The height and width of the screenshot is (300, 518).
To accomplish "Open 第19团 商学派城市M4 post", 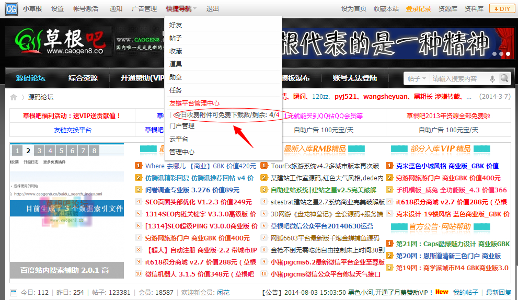I will (452, 268).
